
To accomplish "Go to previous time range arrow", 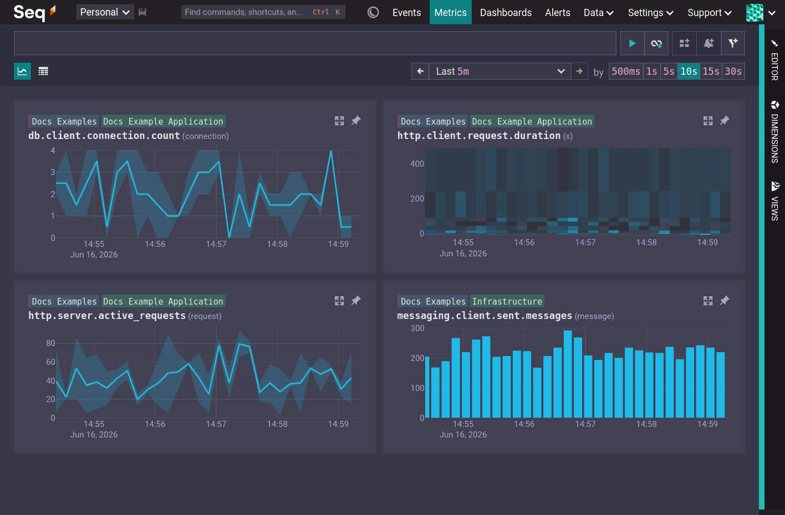I will [x=420, y=71].
